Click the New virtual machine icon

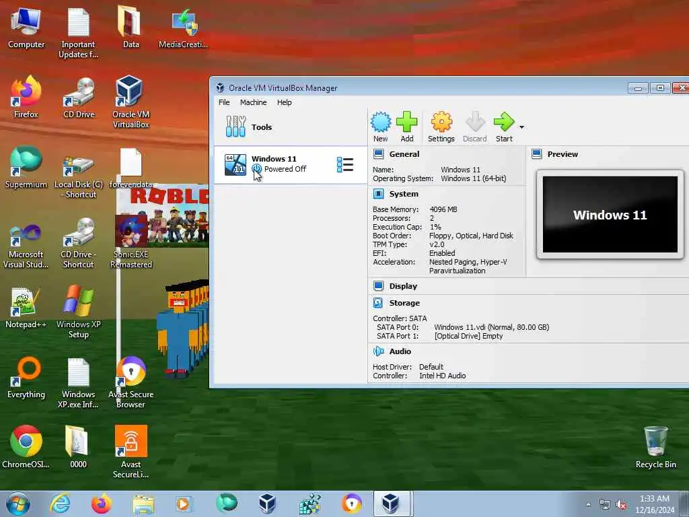click(x=381, y=127)
